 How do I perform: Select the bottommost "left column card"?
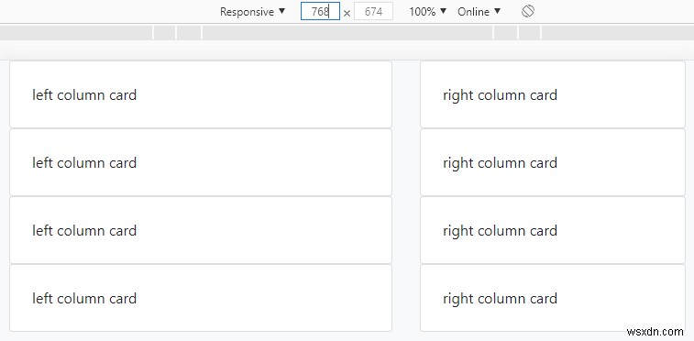201,298
